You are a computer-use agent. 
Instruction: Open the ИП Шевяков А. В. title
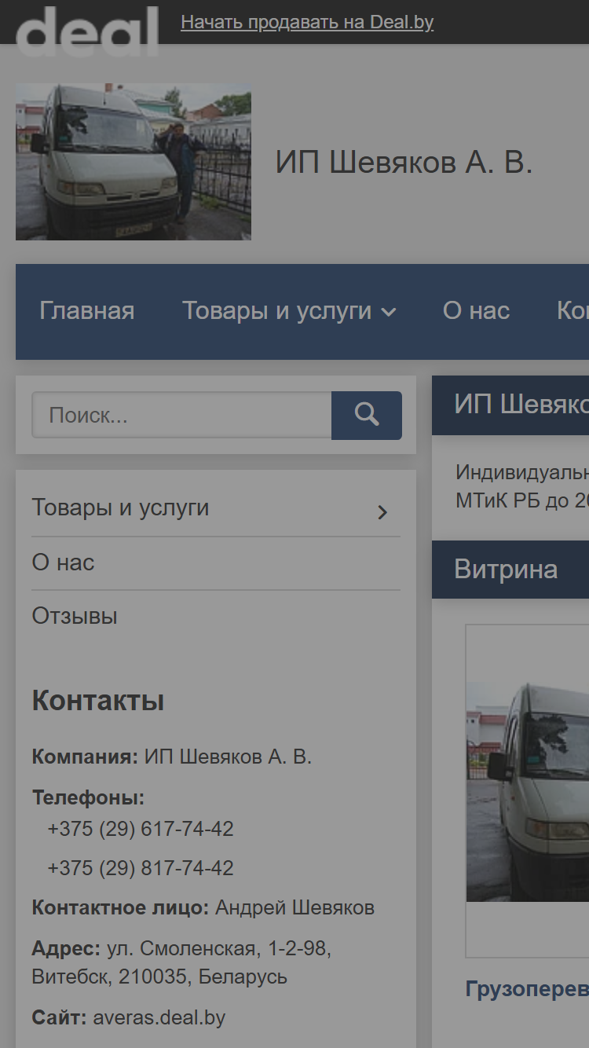[x=404, y=163]
